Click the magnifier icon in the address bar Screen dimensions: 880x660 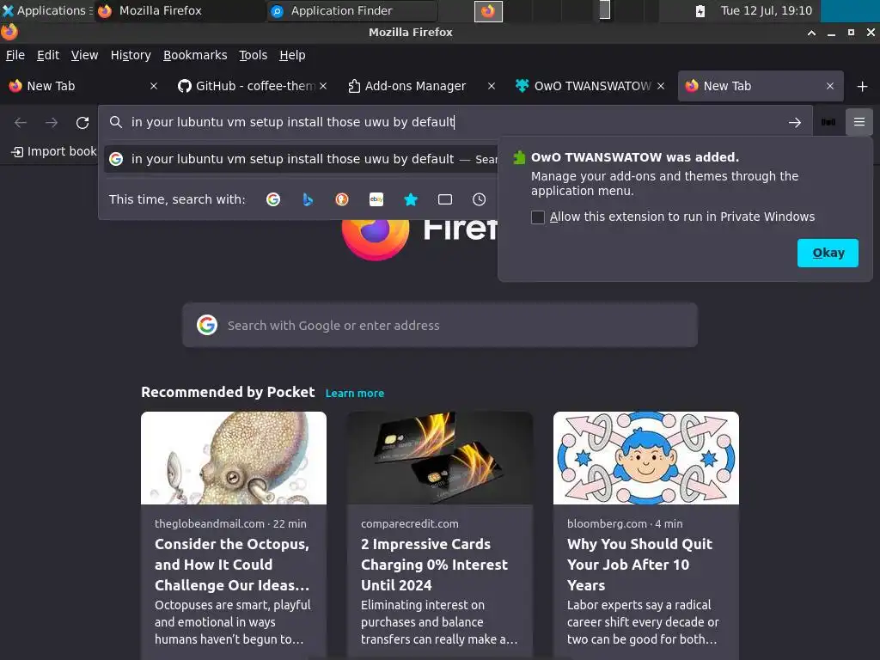(116, 122)
